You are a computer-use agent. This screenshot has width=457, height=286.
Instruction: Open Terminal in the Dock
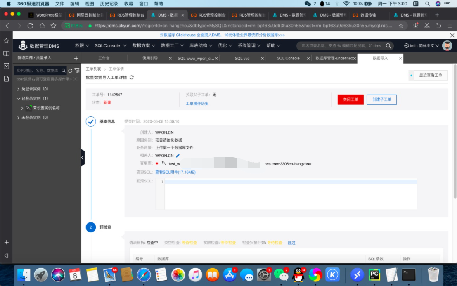point(409,275)
